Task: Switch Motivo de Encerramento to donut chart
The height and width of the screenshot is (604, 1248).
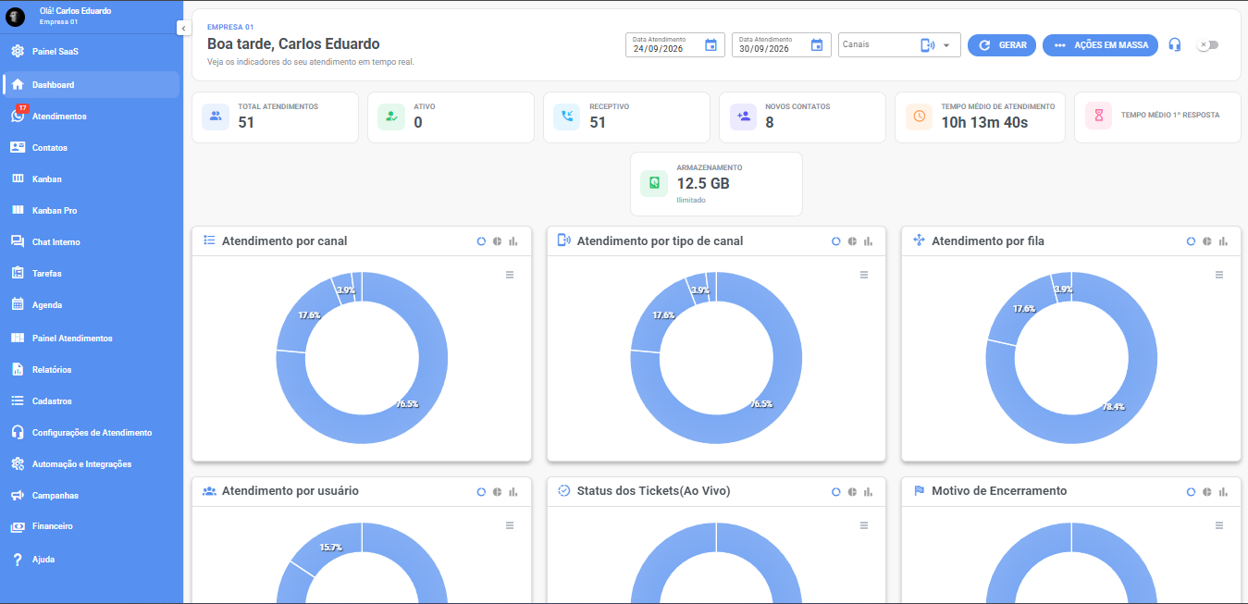Action: (1192, 491)
